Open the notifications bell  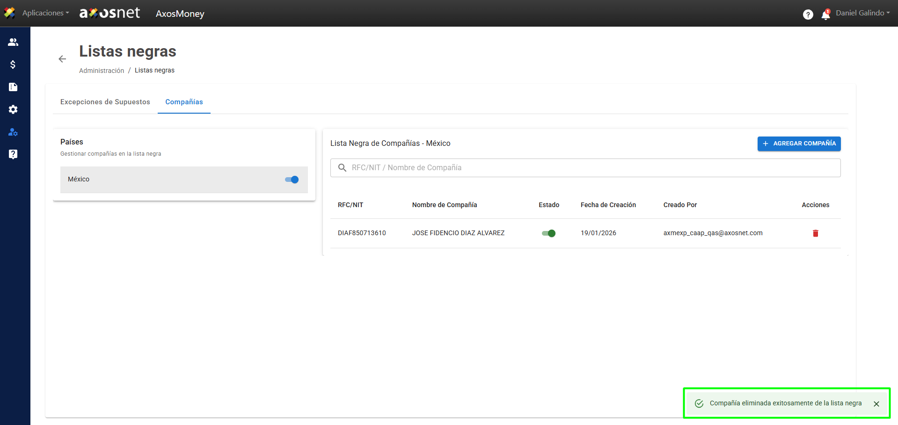click(825, 15)
